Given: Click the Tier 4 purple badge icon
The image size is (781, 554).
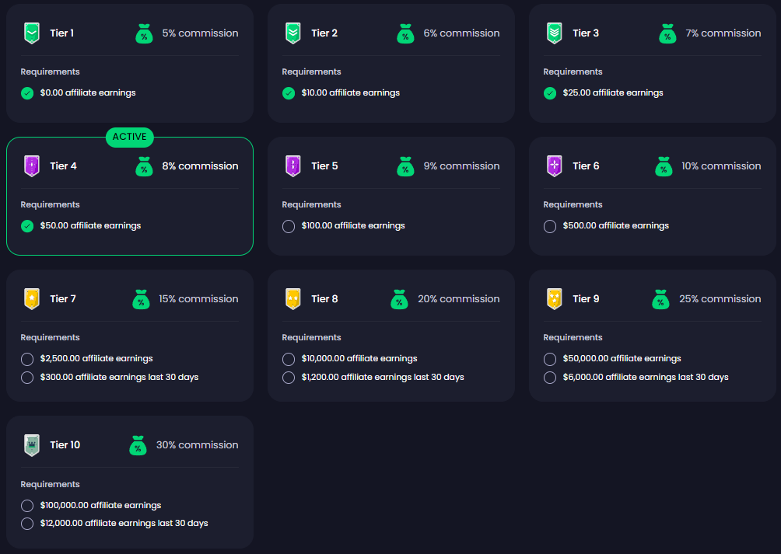Looking at the screenshot, I should click(31, 166).
